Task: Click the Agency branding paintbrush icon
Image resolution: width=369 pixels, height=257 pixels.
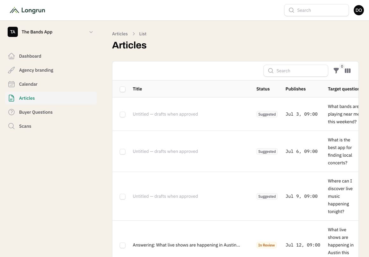Action: (x=11, y=70)
